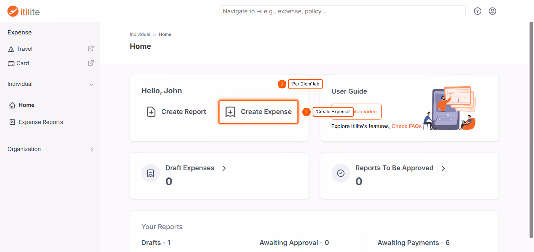Viewport: 534px width, 252px height.
Task: Click the itilite logo
Action: click(x=23, y=11)
